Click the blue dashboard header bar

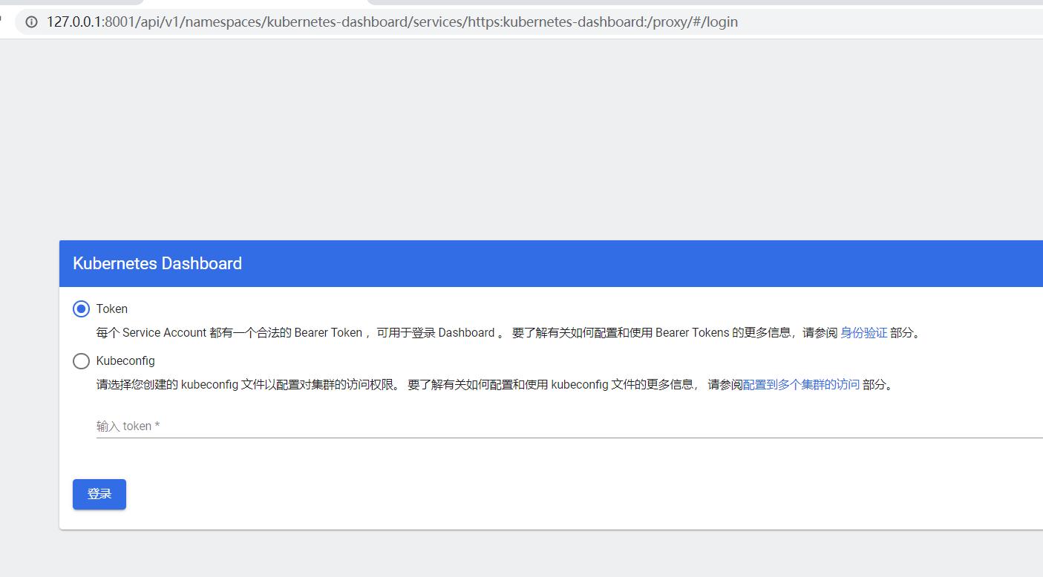tap(520, 263)
